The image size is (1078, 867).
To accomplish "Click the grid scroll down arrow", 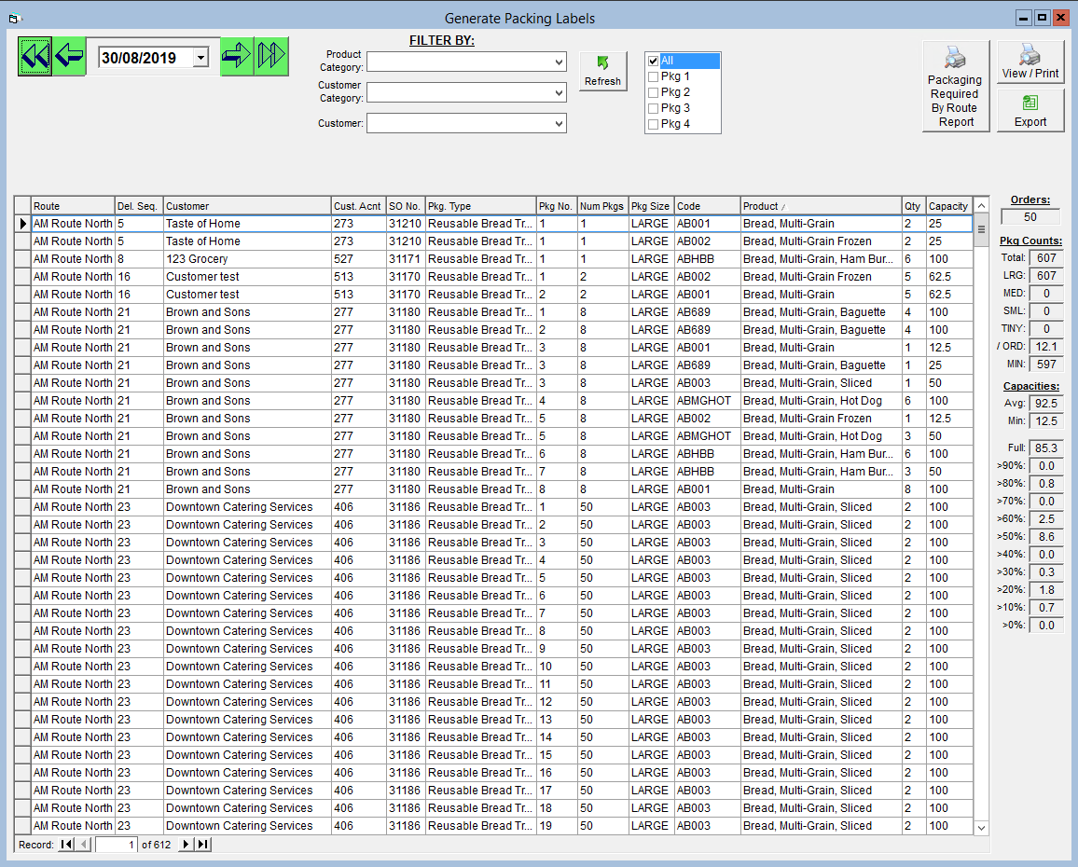I will (982, 828).
